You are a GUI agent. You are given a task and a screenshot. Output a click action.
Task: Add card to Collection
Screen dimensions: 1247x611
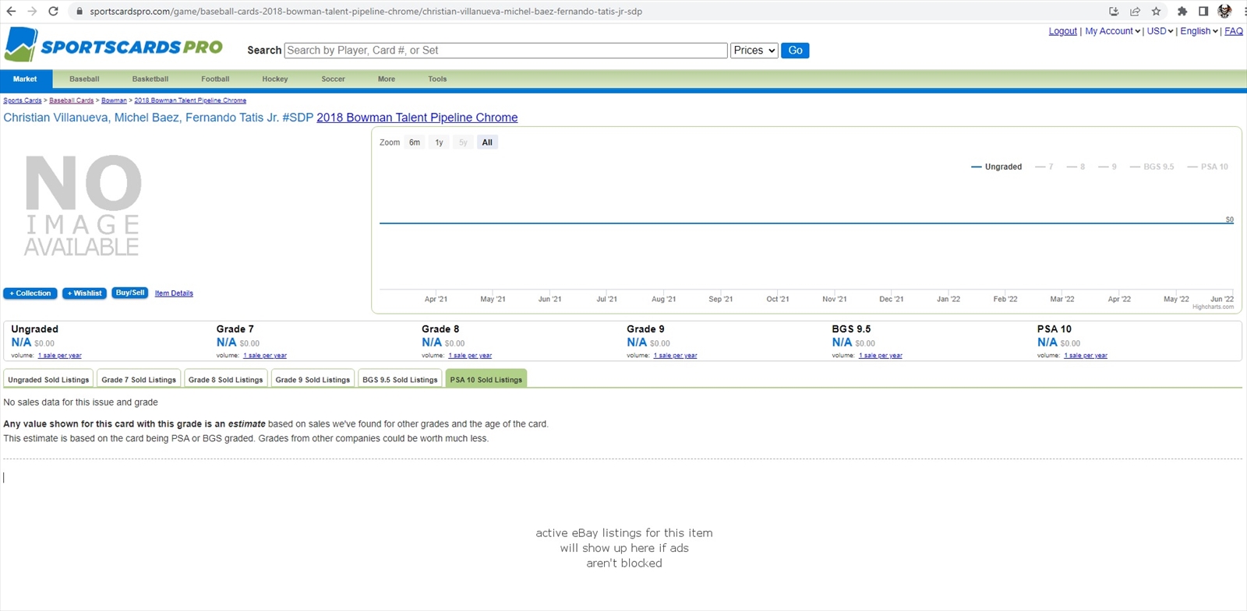[30, 293]
